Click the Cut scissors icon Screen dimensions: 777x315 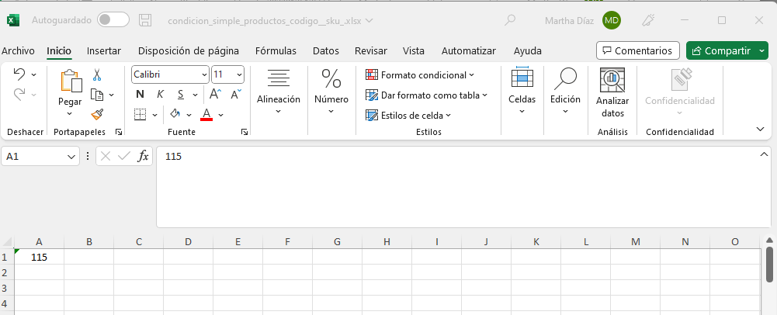pos(97,75)
